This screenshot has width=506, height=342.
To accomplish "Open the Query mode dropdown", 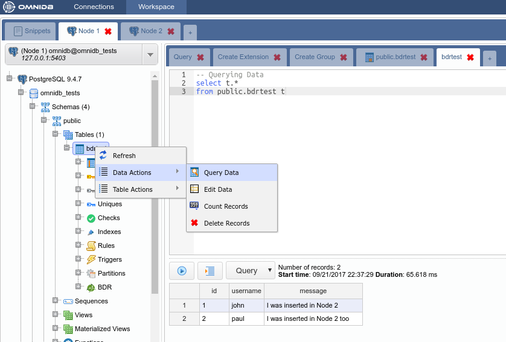I will click(x=251, y=271).
